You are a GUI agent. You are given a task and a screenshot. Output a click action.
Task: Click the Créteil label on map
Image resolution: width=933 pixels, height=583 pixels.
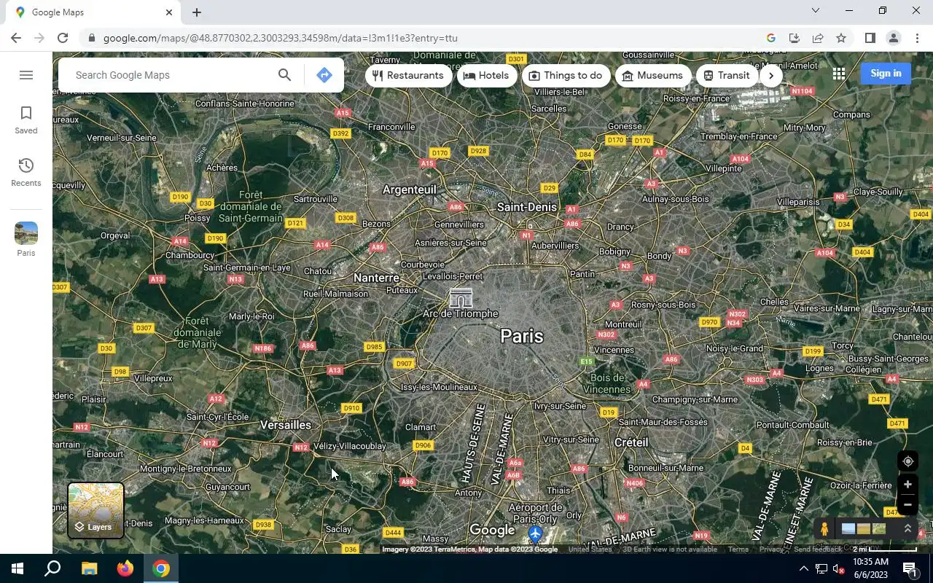coord(631,442)
